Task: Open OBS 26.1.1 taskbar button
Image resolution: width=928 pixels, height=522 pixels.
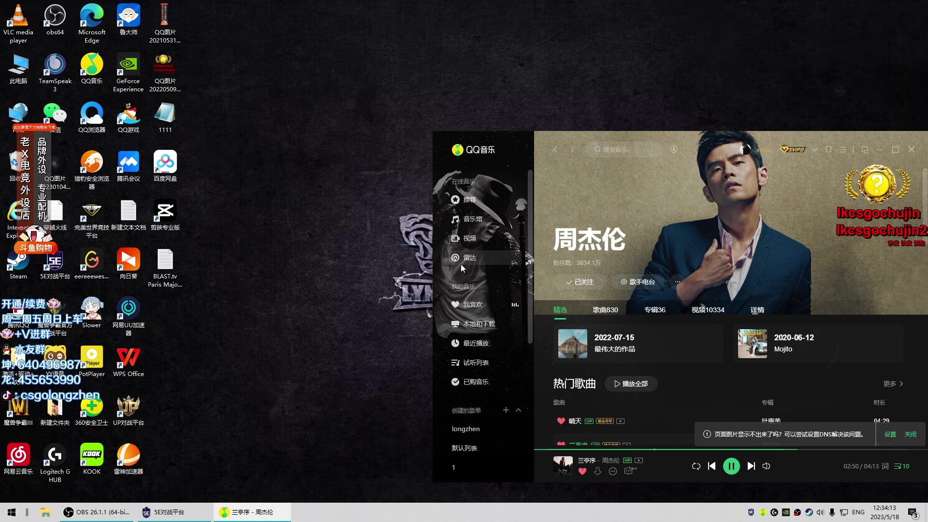Action: [x=97, y=512]
